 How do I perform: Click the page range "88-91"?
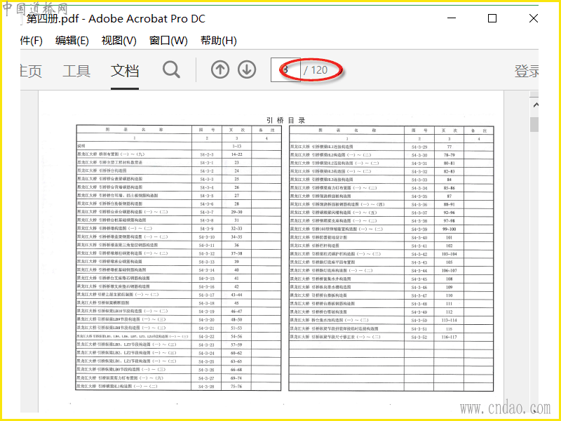tap(450, 204)
